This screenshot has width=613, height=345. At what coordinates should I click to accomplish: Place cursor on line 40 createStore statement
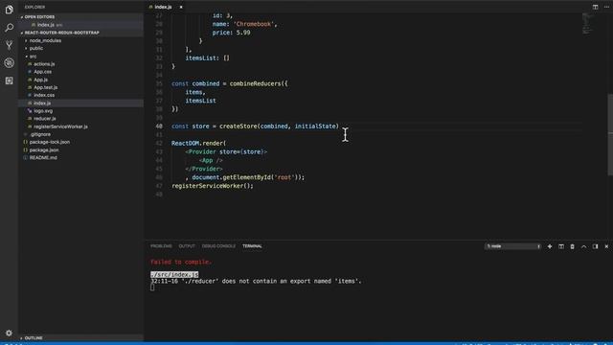255,126
